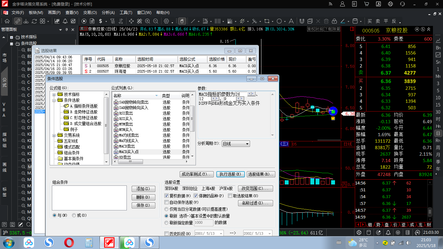Click the 名称过滤(Z) button
443x249 pixels.
[256, 203]
